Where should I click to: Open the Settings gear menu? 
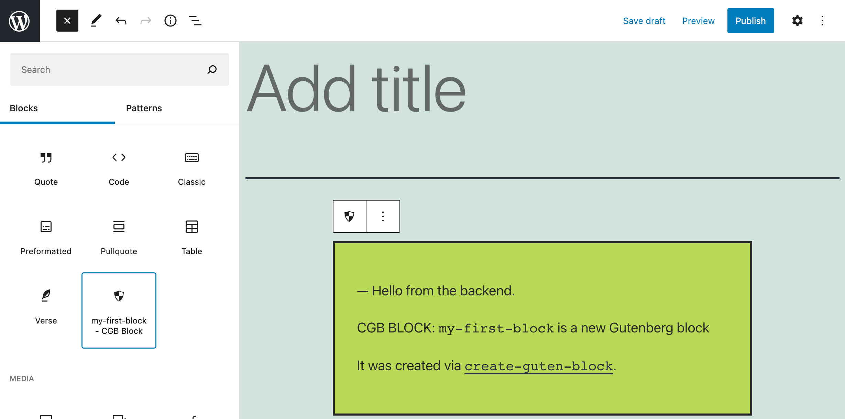[x=797, y=21]
